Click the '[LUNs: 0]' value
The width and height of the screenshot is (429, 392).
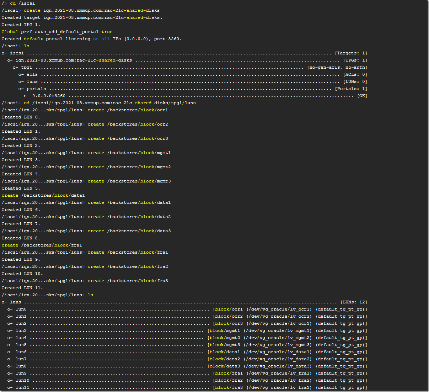pyautogui.click(x=355, y=81)
